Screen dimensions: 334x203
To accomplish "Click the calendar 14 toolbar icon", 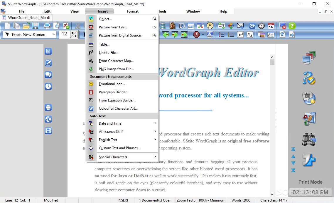I will (271, 26).
